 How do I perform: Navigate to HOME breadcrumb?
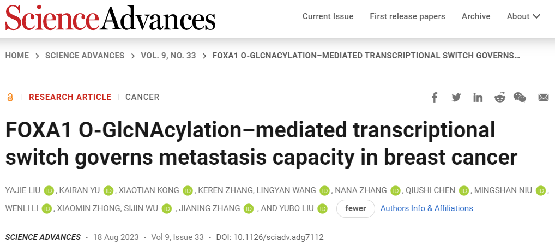coord(17,56)
